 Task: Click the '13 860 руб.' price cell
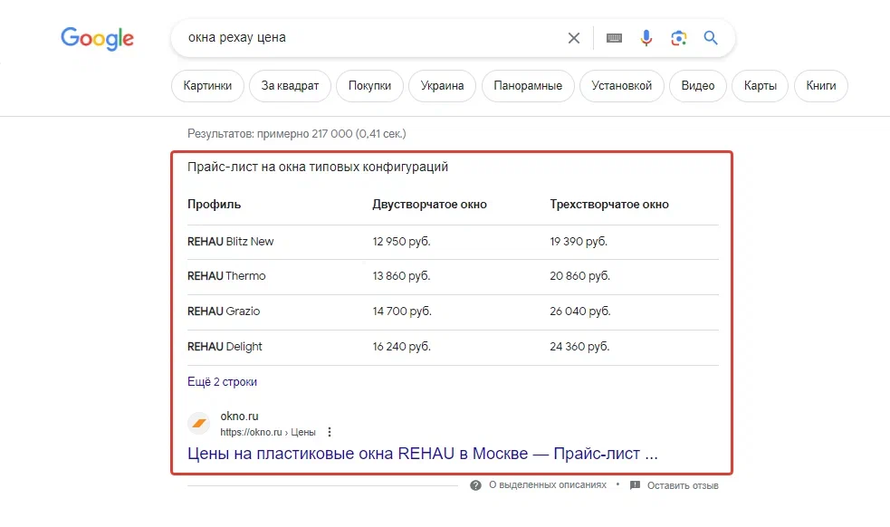point(401,276)
